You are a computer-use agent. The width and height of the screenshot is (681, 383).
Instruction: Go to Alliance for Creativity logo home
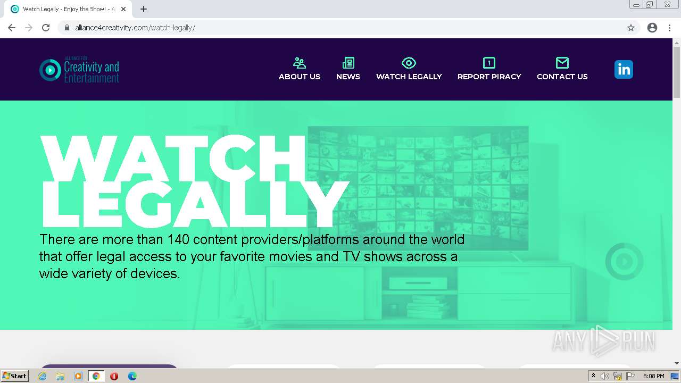click(x=79, y=70)
